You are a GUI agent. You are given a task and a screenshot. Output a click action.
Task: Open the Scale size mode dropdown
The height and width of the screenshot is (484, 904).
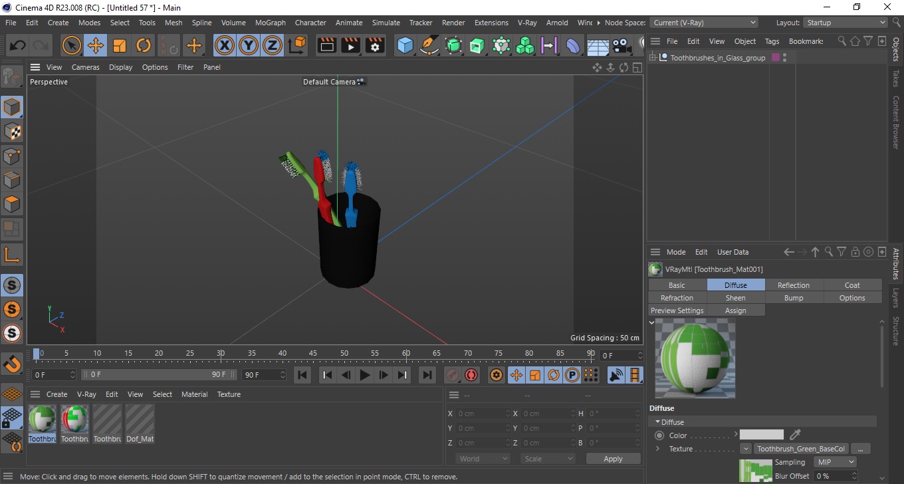pos(548,459)
